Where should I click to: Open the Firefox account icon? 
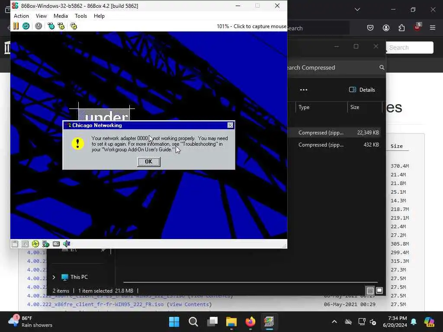pyautogui.click(x=386, y=28)
